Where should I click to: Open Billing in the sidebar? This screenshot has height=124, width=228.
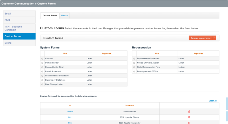19,43
